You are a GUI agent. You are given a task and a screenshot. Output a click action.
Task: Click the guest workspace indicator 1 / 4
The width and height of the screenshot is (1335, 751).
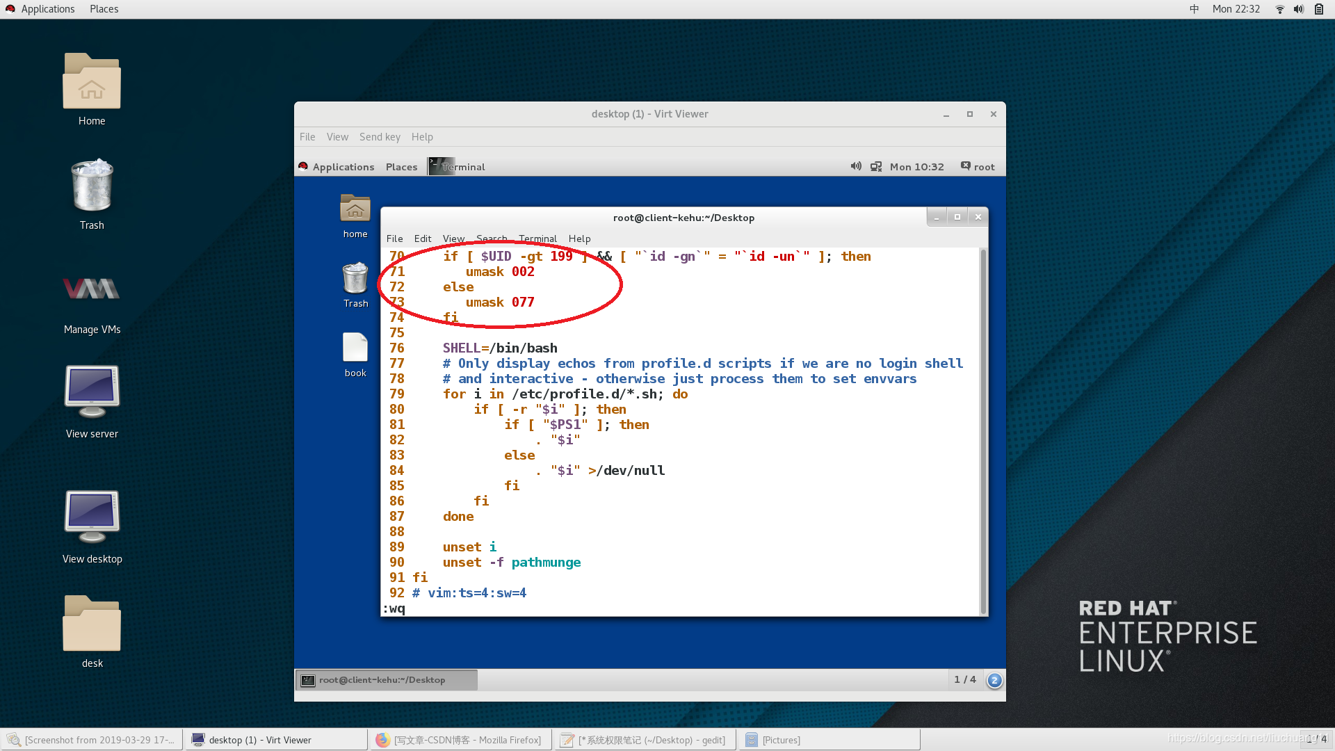965,680
